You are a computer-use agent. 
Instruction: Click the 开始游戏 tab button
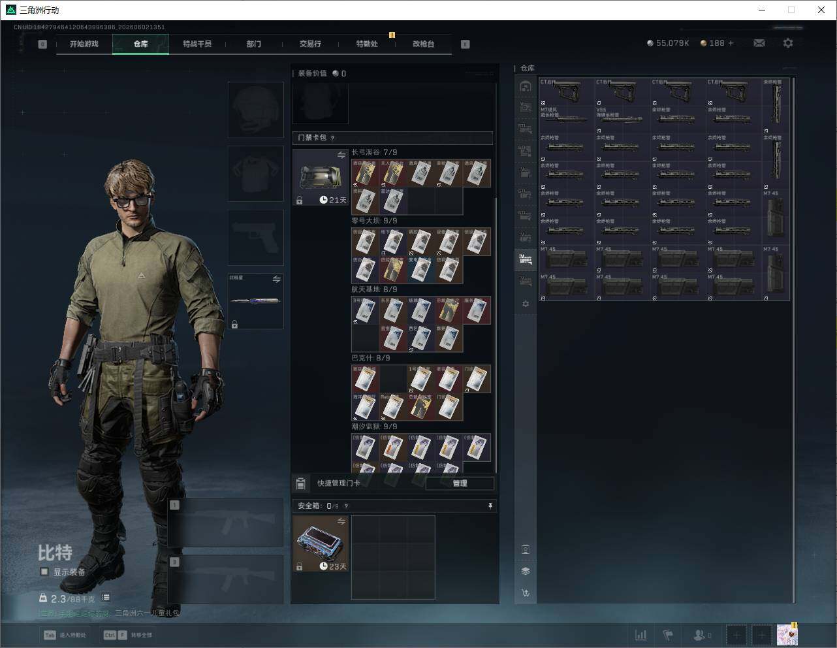point(84,44)
